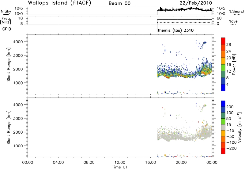Click the left '10^5' noise axis label
Viewport: 245px width, 169px height.
19,9
